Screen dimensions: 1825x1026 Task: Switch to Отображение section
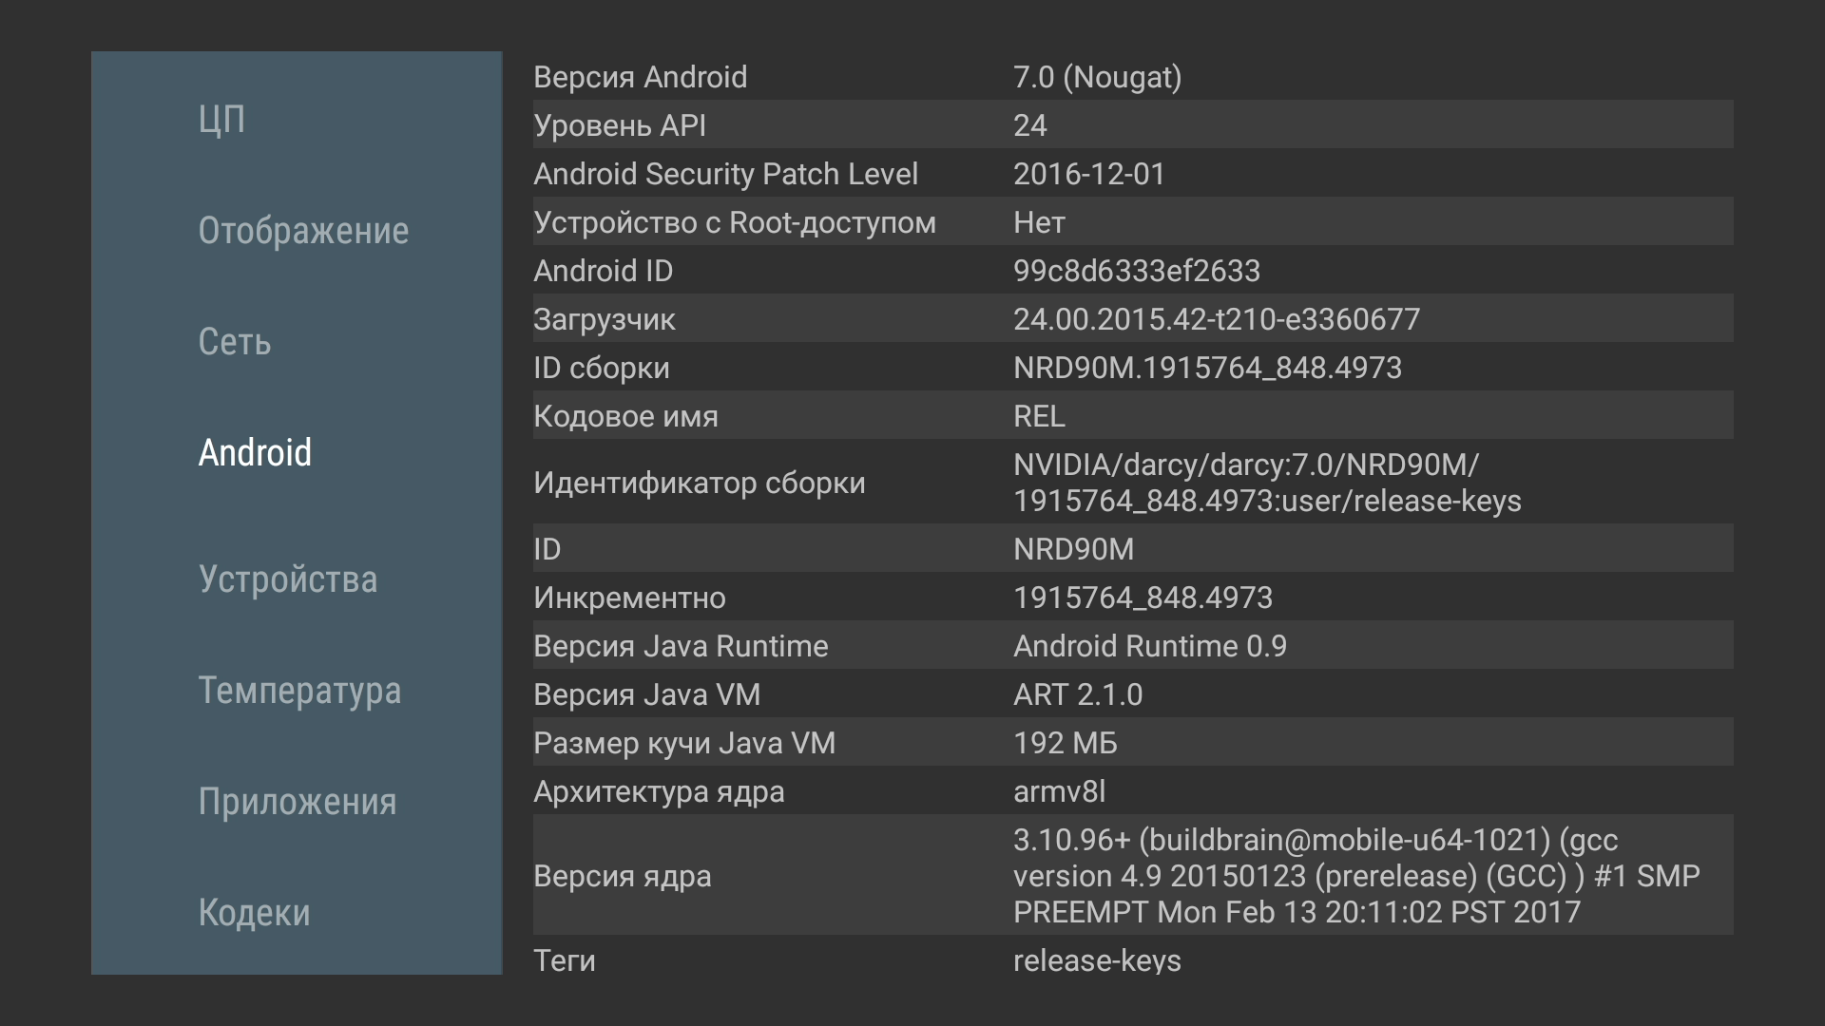(303, 231)
